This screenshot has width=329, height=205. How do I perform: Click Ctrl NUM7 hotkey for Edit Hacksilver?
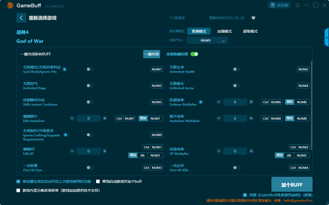click(x=125, y=118)
